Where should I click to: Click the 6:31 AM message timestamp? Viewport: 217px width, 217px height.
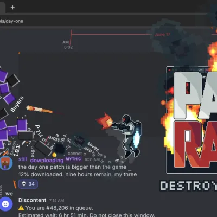92,159
